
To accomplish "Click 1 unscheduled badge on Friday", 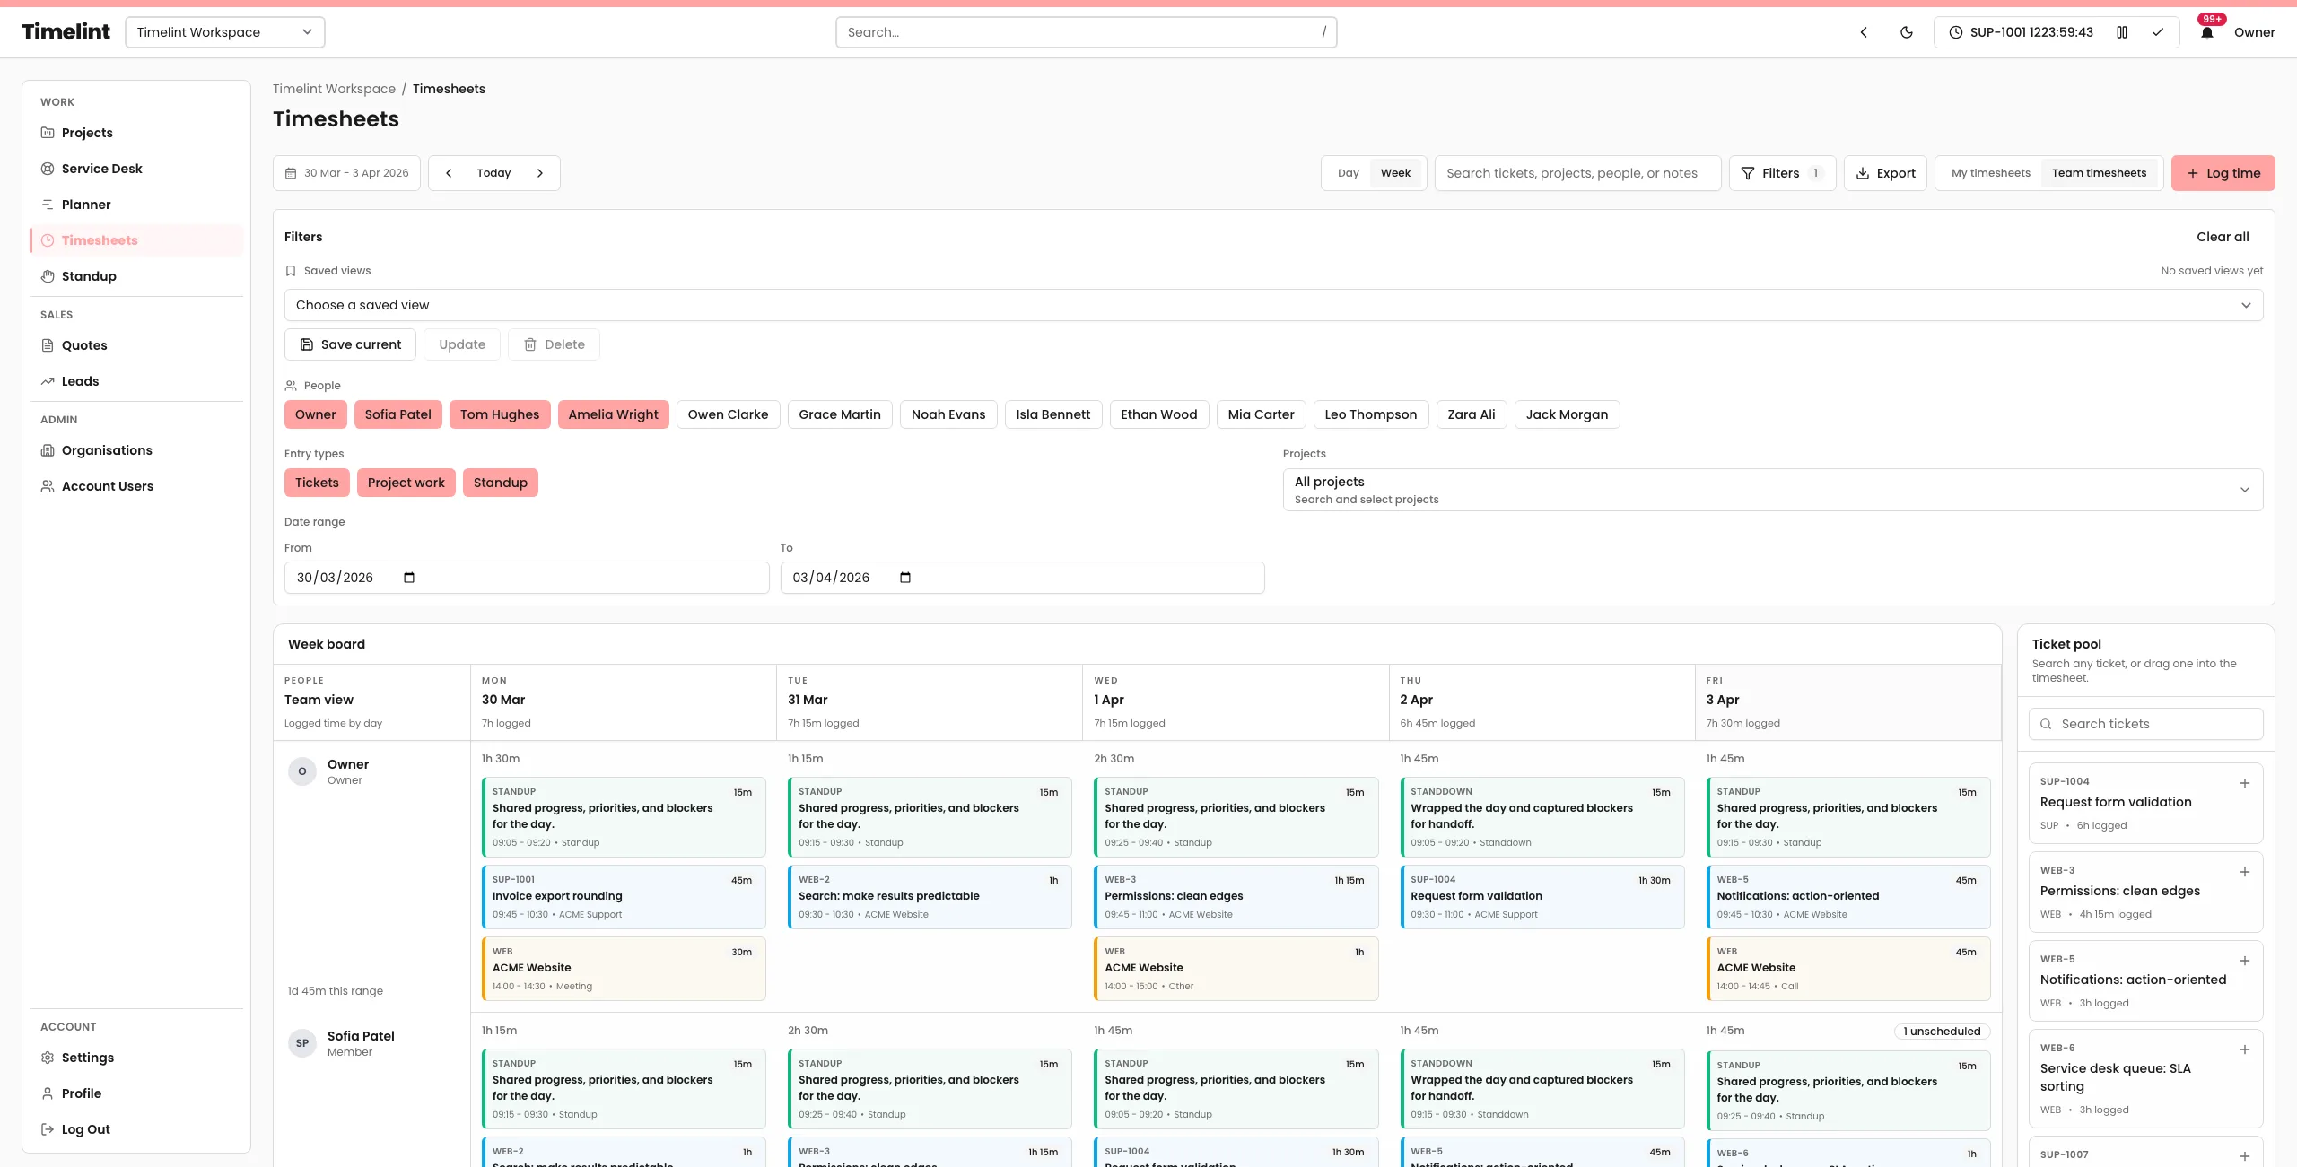I will 1942,1032.
